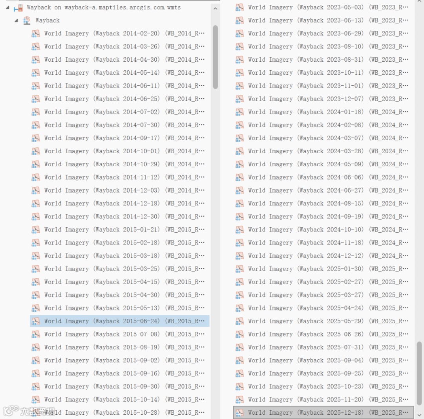Select the Wayback on wayback-a.maptiles.arcgis.com.wmts node
Viewport: 424px width, 419px height.
104,7
